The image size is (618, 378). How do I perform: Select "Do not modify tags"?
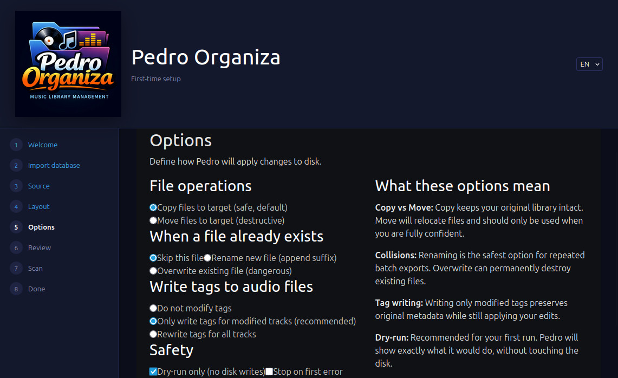click(153, 308)
